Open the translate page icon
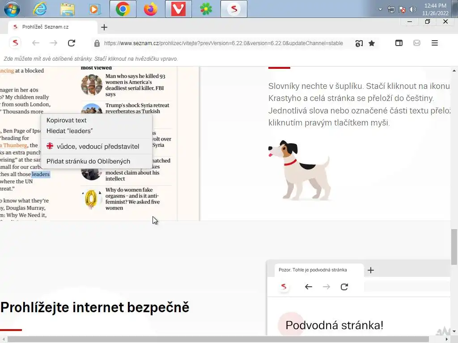This screenshot has height=343, width=458. [x=359, y=43]
